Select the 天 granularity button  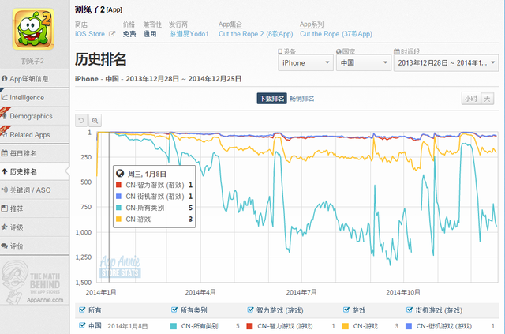(488, 99)
